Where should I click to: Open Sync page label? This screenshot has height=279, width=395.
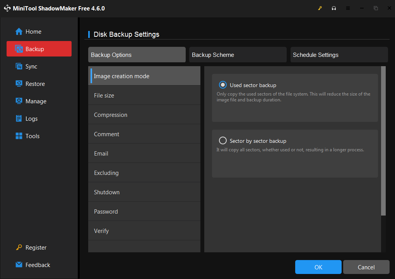click(31, 67)
